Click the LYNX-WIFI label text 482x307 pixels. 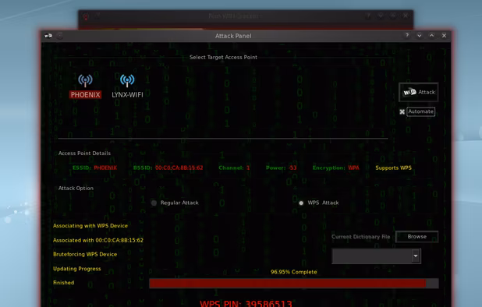(127, 94)
